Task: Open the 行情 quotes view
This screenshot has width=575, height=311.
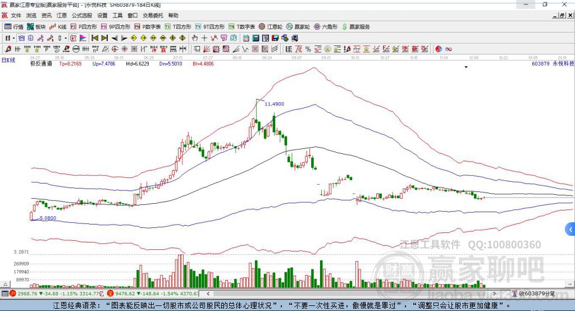Action: [14, 27]
